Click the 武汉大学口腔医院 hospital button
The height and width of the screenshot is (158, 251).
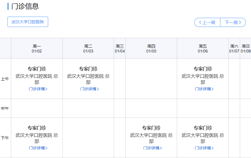click(28, 22)
